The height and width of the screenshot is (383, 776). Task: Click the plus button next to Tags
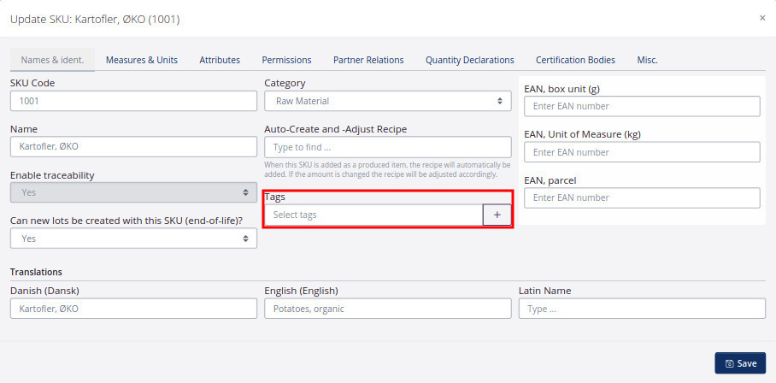tap(497, 215)
